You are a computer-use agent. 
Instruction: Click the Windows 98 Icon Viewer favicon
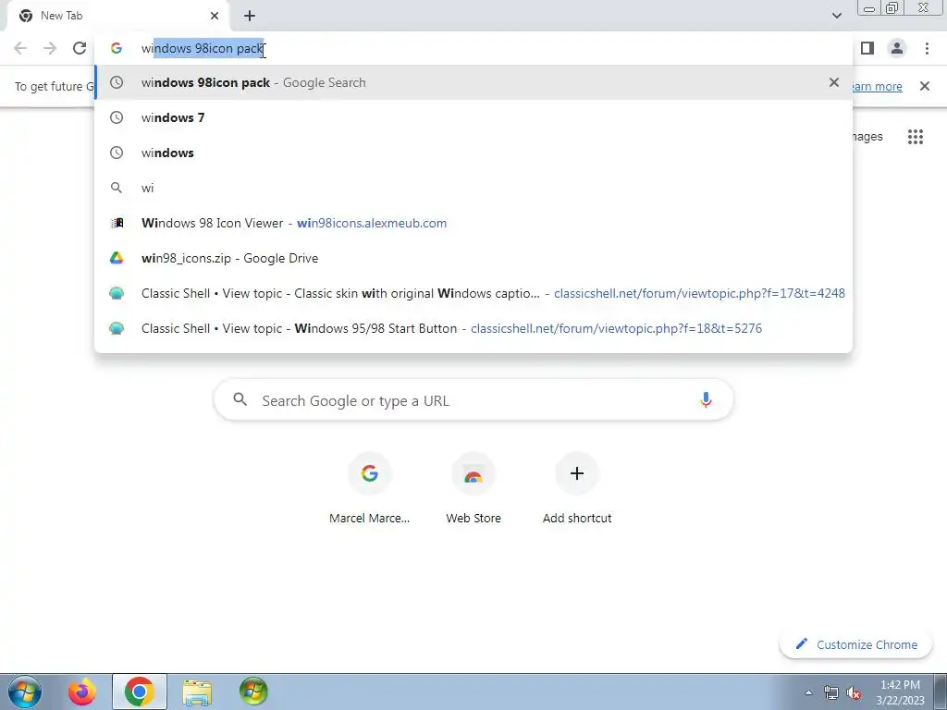click(117, 223)
